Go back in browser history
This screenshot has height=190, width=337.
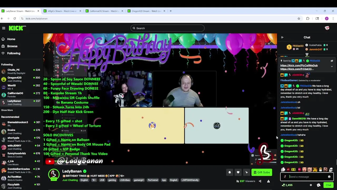pyautogui.click(x=2, y=18)
